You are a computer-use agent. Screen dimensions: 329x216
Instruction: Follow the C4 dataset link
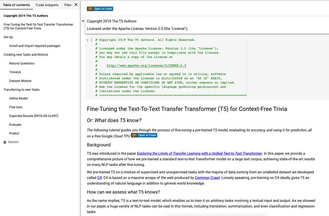pos(100,178)
